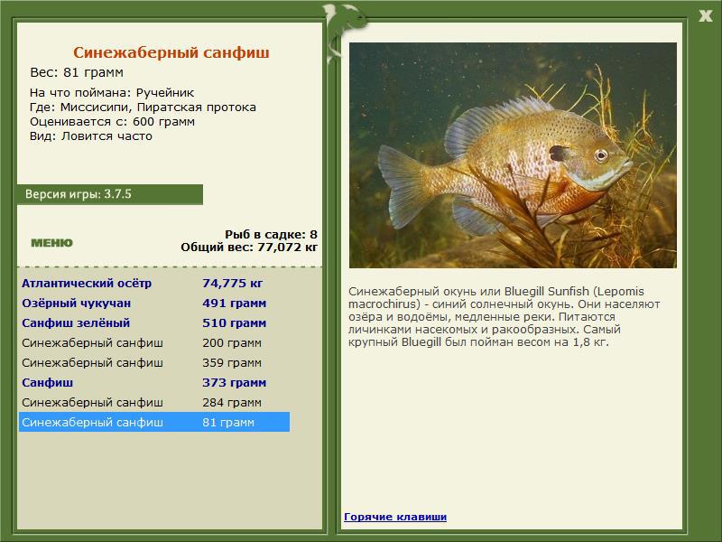The width and height of the screenshot is (722, 542).
Task: Click the Bluegill Sunfish description paragraph
Action: coord(504,317)
